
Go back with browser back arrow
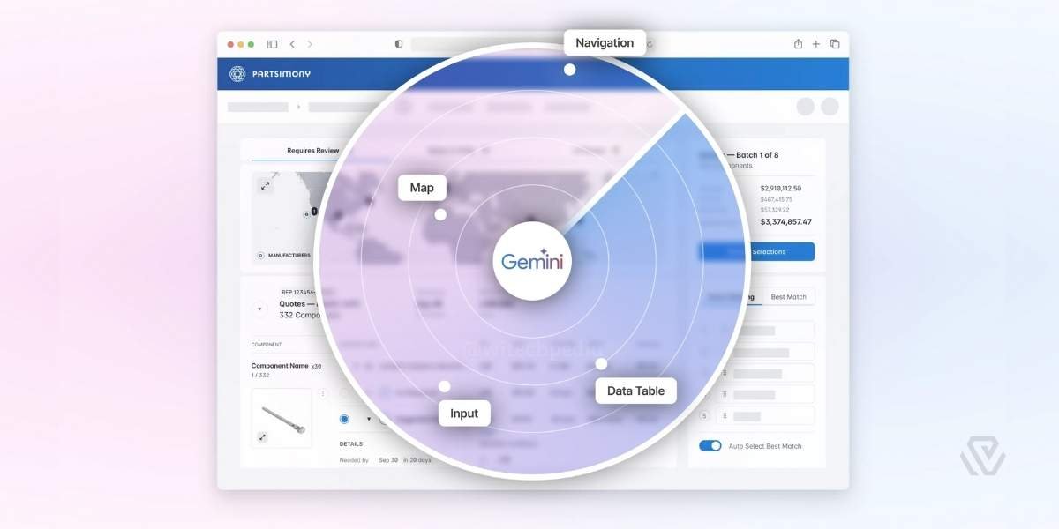(x=292, y=44)
